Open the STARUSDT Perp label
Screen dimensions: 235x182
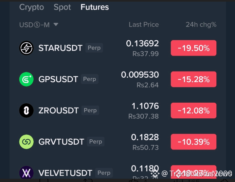point(94,48)
